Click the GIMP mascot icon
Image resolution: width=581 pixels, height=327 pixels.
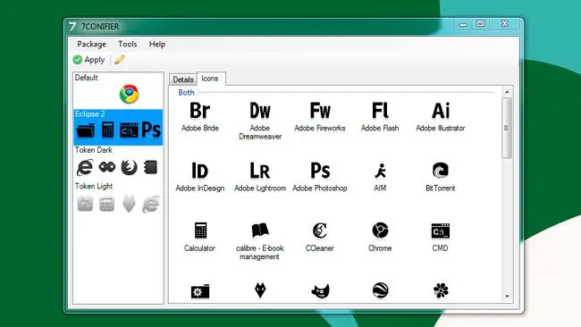pos(320,290)
